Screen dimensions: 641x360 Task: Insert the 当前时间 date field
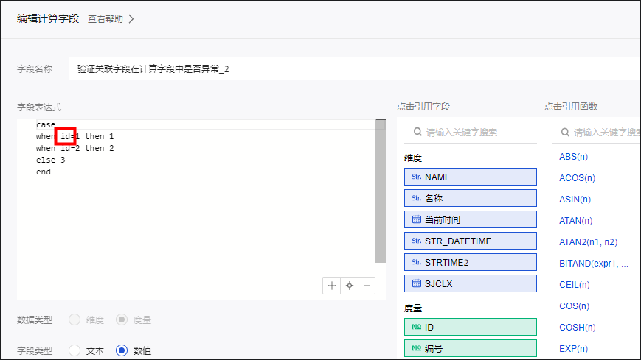[470, 219]
